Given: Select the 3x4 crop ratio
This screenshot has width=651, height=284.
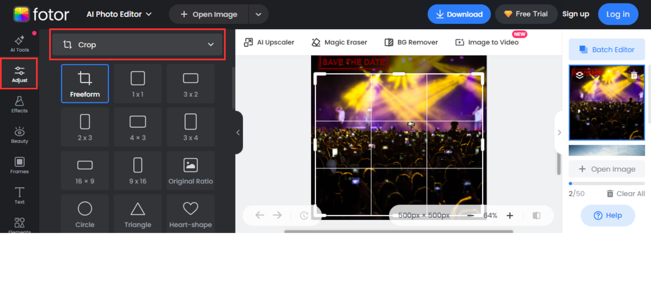Looking at the screenshot, I should coord(191,127).
